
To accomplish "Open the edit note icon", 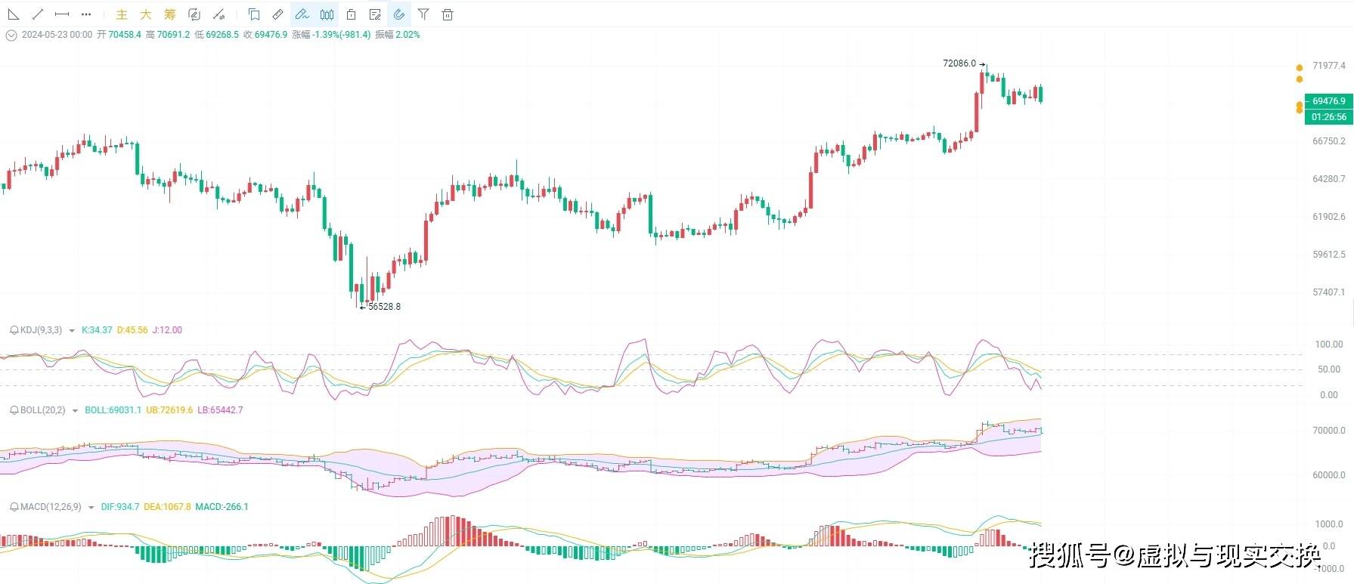I will coord(375,14).
